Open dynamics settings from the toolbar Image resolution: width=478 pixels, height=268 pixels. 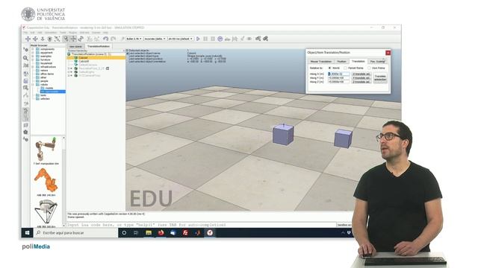(122, 39)
